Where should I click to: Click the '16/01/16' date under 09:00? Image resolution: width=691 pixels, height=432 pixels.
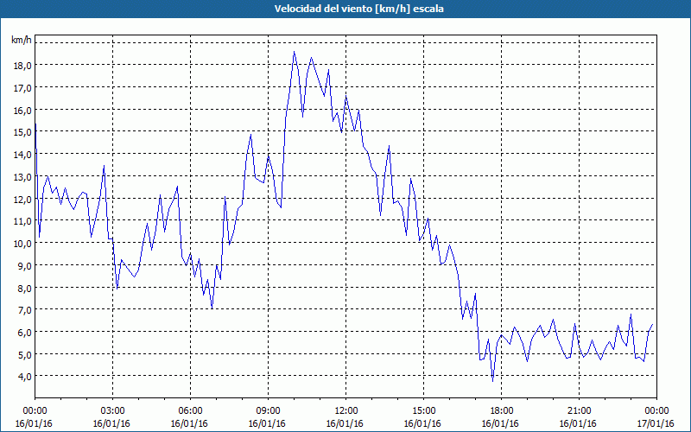(267, 423)
